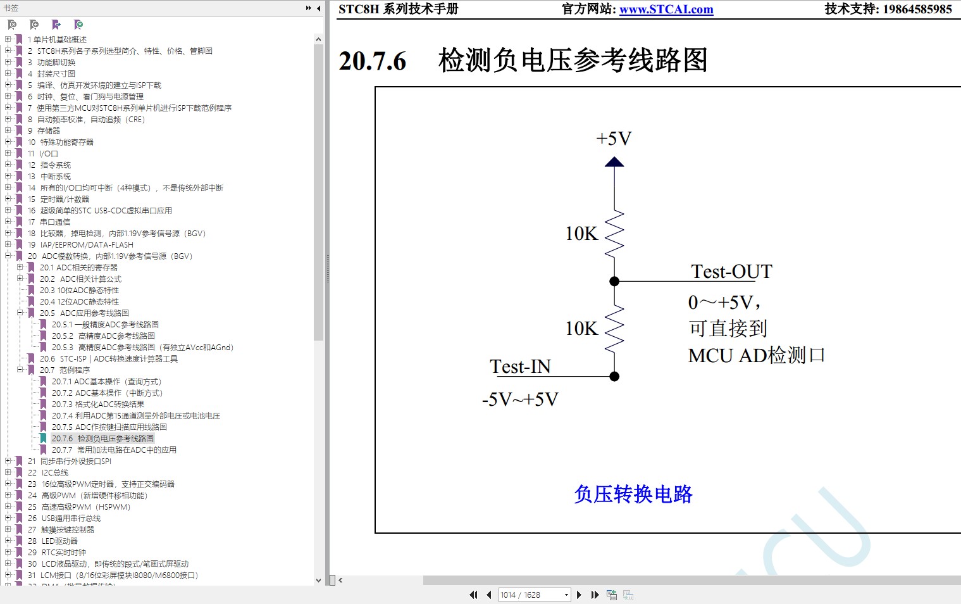Select bookmark 20.7.6 检测负电压参考线路图

pos(102,438)
